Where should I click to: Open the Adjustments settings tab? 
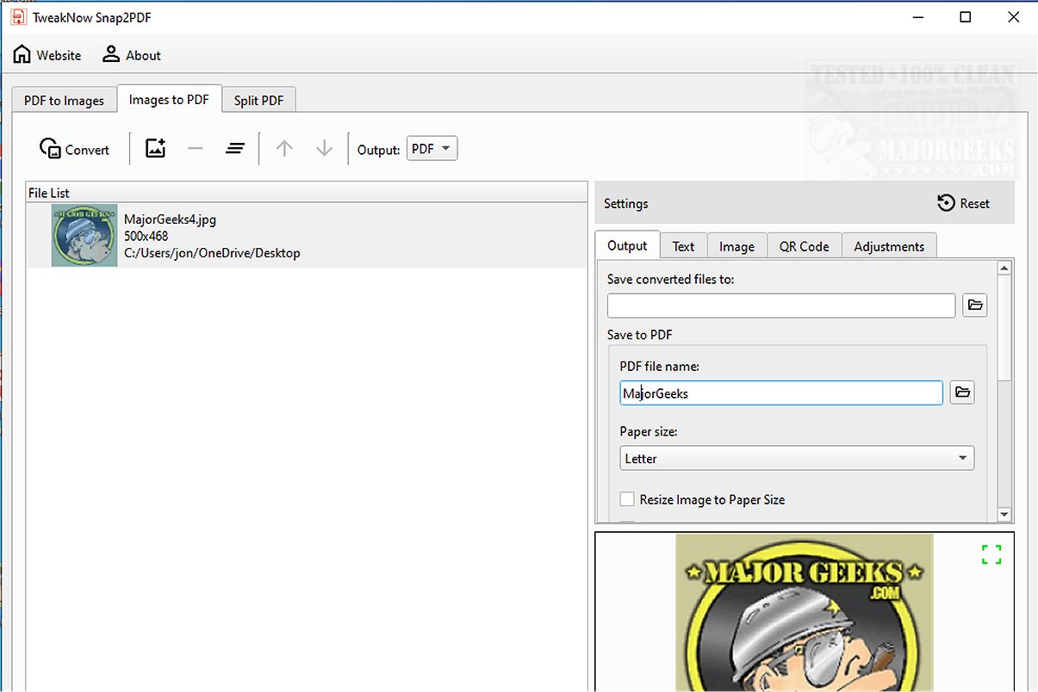889,246
